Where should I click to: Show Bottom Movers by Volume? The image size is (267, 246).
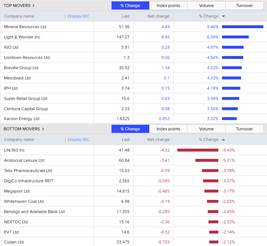coord(206,129)
